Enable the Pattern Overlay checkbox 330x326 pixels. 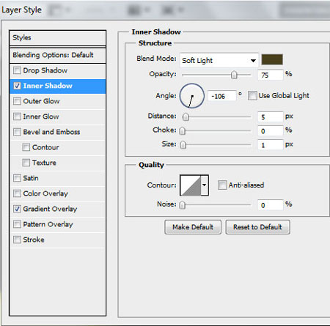17,224
